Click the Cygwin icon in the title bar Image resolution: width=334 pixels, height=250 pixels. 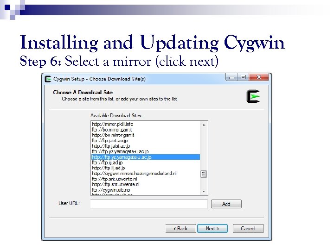[48, 79]
